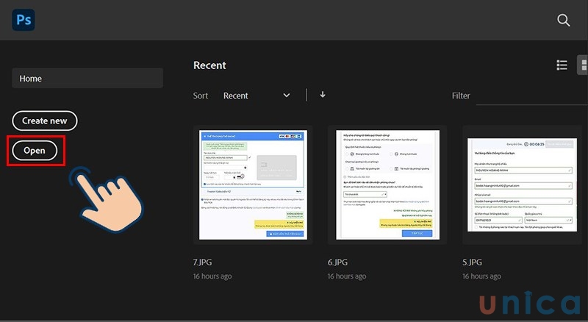Viewport: 588px width, 322px height.
Task: Switch to list view icon
Action: 562,65
